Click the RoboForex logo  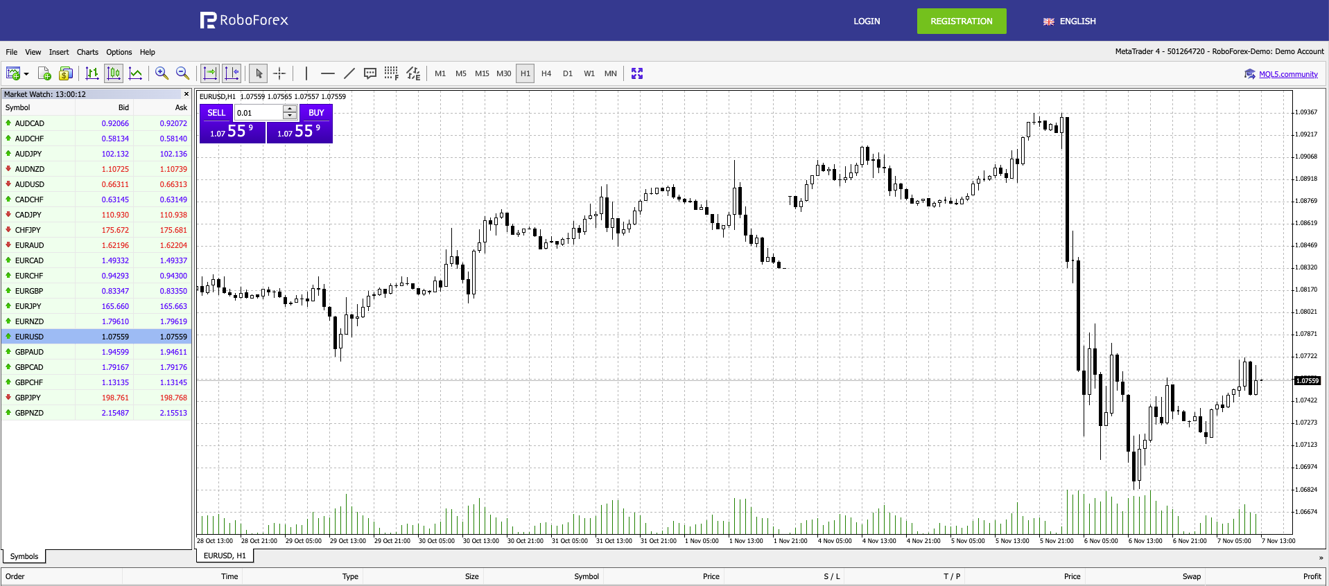[x=244, y=20]
